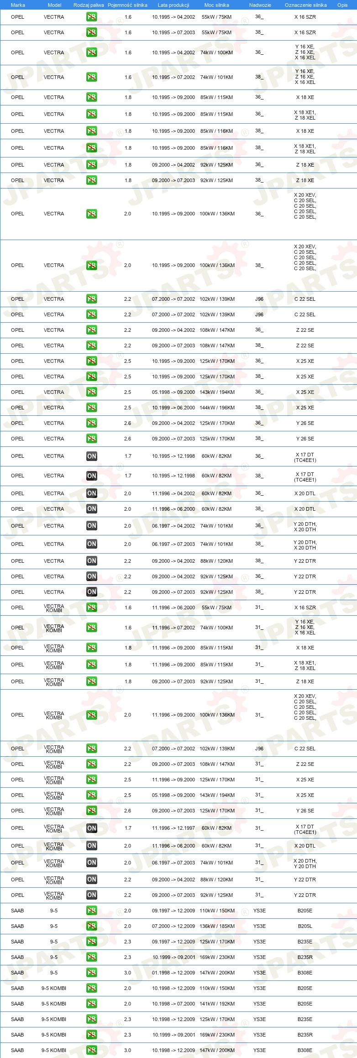Click petrol icon in Vectra Kombi 1.6 55kW row
Image resolution: width=357 pixels, height=1058 pixels.
[92, 608]
